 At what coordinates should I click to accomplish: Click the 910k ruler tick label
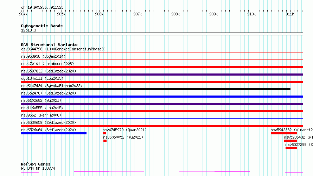point(251,14)
